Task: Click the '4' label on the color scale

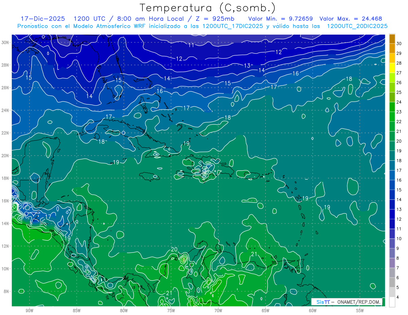Action: 398,297
